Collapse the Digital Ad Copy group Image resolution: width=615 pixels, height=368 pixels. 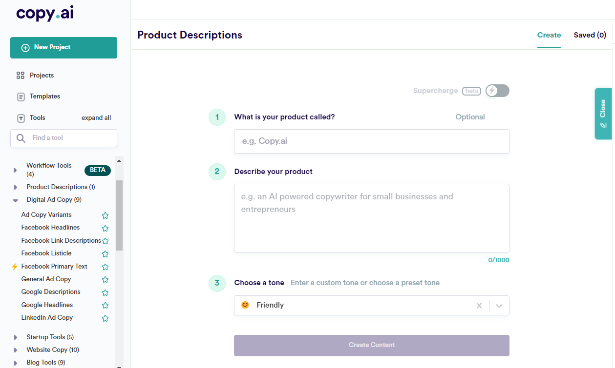coord(16,200)
